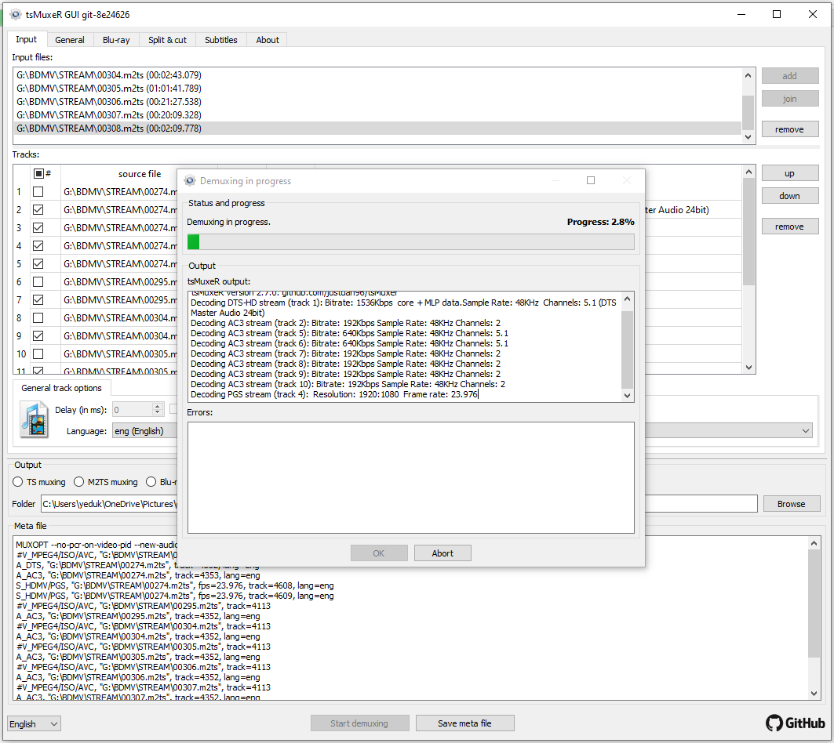Click the green demuxing progress bar
This screenshot has height=743, width=834.
410,242
